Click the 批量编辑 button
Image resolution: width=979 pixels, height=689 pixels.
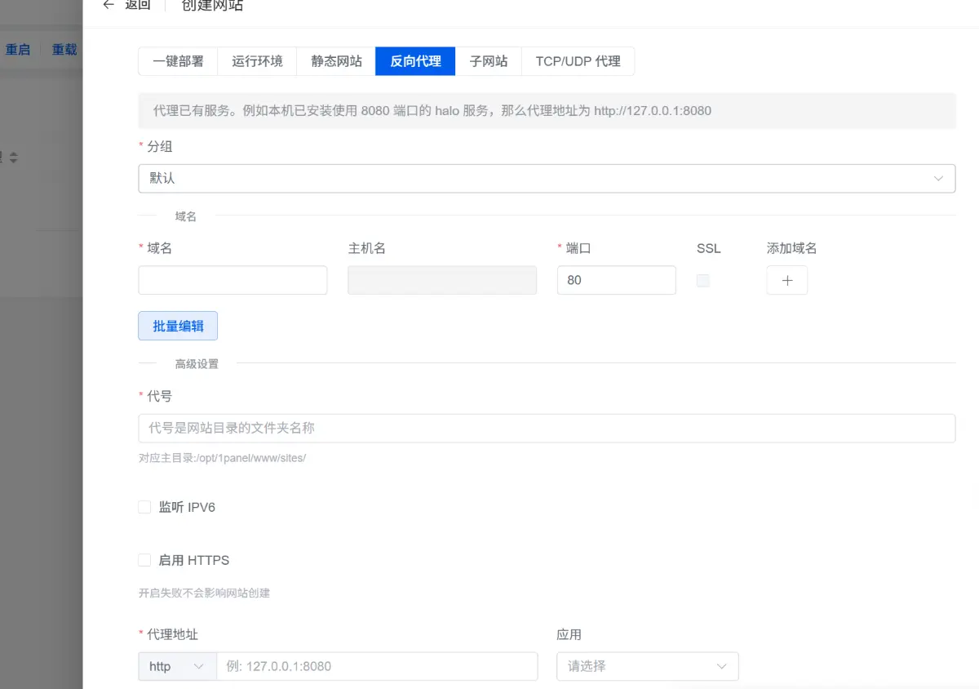point(177,326)
